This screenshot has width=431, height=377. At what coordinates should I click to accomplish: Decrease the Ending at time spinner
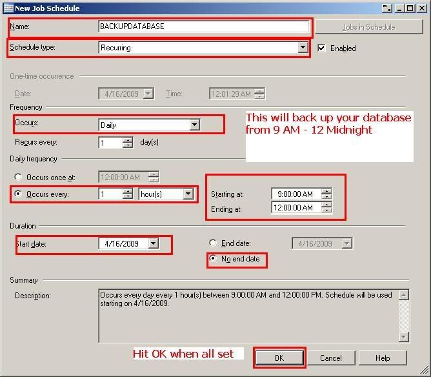point(327,210)
